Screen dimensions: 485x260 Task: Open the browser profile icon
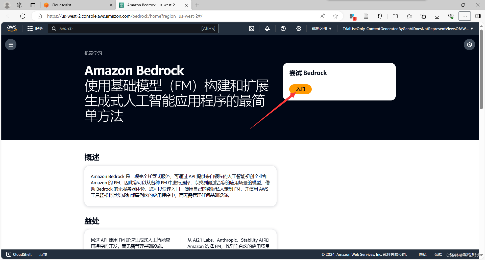click(x=7, y=5)
